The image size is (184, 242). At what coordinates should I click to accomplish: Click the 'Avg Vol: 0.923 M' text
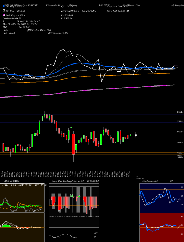pyautogui.click(x=117, y=7)
